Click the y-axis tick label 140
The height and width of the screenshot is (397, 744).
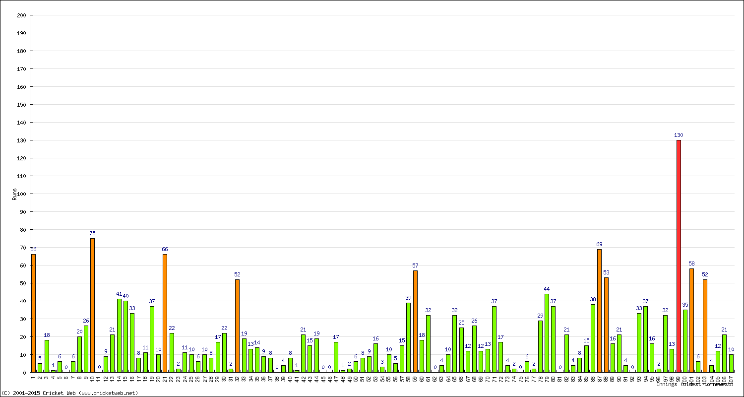click(x=21, y=123)
